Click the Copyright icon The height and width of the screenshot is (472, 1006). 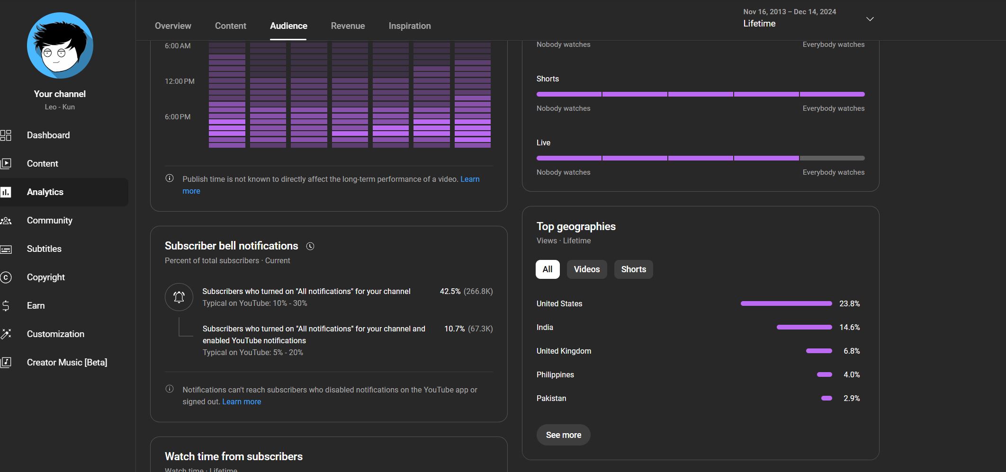coord(6,277)
